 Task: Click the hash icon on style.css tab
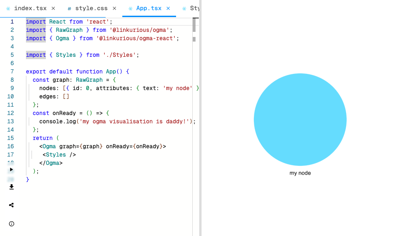pos(69,8)
